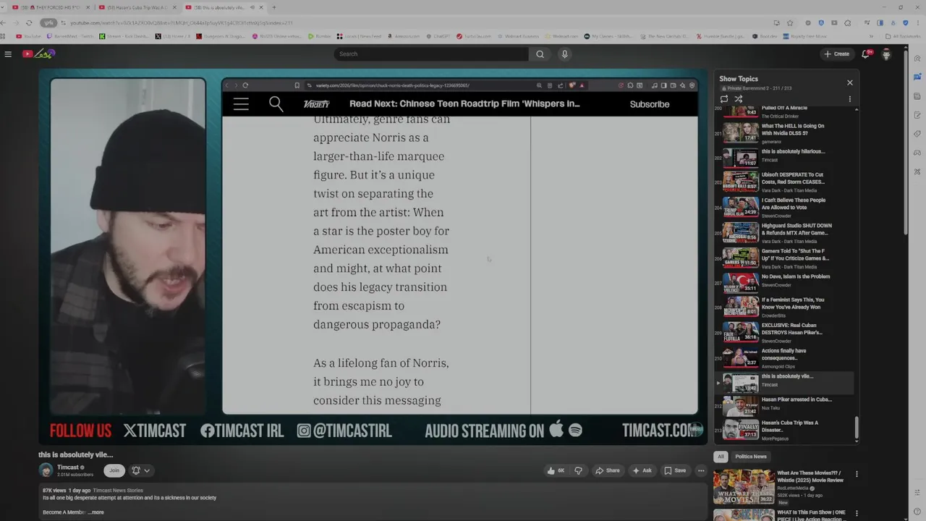Go to the YouTube home logo
Viewport: 926px width, 521px height.
click(38, 54)
